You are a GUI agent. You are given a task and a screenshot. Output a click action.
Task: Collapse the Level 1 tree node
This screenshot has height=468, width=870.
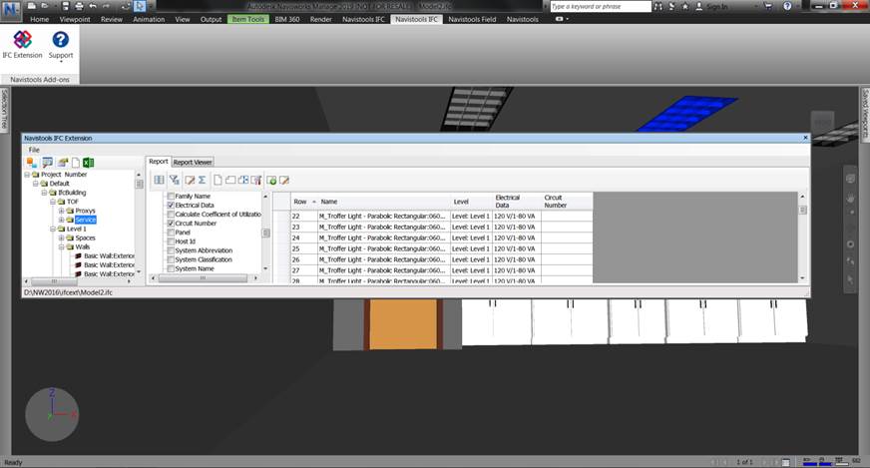coord(53,229)
